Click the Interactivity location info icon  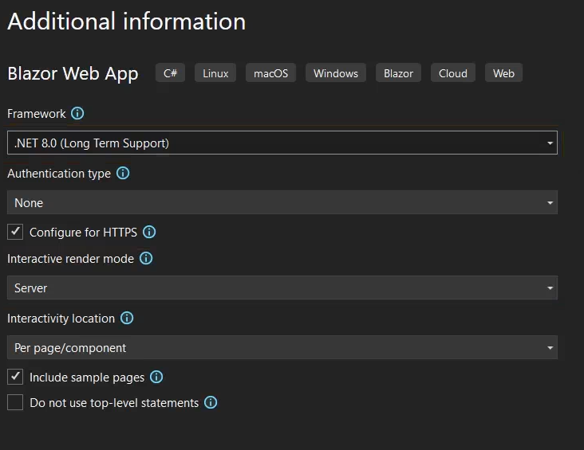coord(127,318)
